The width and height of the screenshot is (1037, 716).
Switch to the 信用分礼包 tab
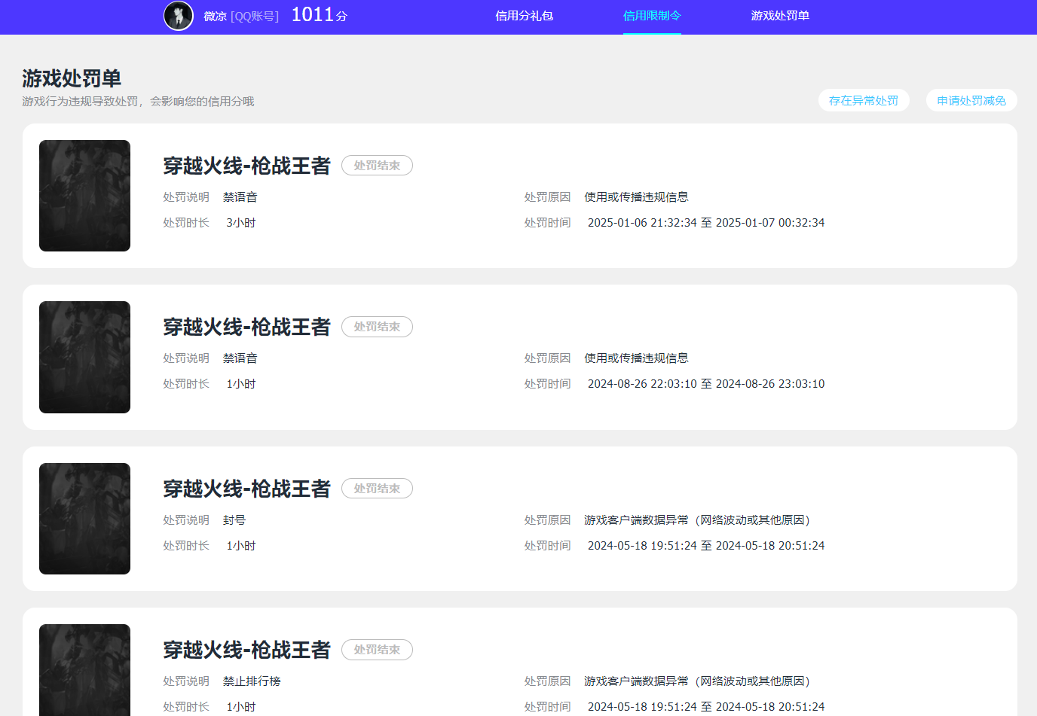tap(525, 16)
